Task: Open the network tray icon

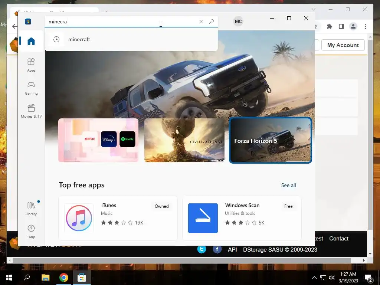Action: coord(323,278)
